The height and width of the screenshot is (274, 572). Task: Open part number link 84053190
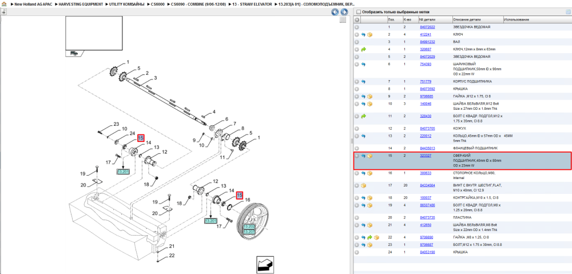427,252
